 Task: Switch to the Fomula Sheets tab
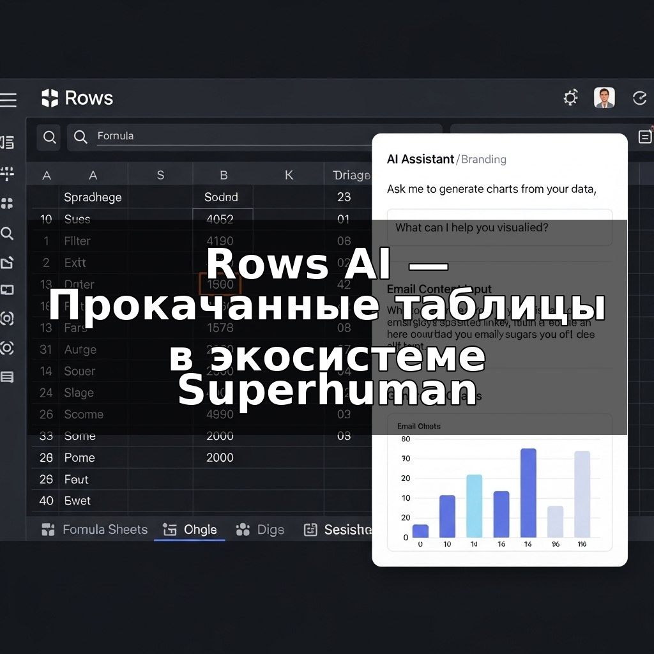95,529
